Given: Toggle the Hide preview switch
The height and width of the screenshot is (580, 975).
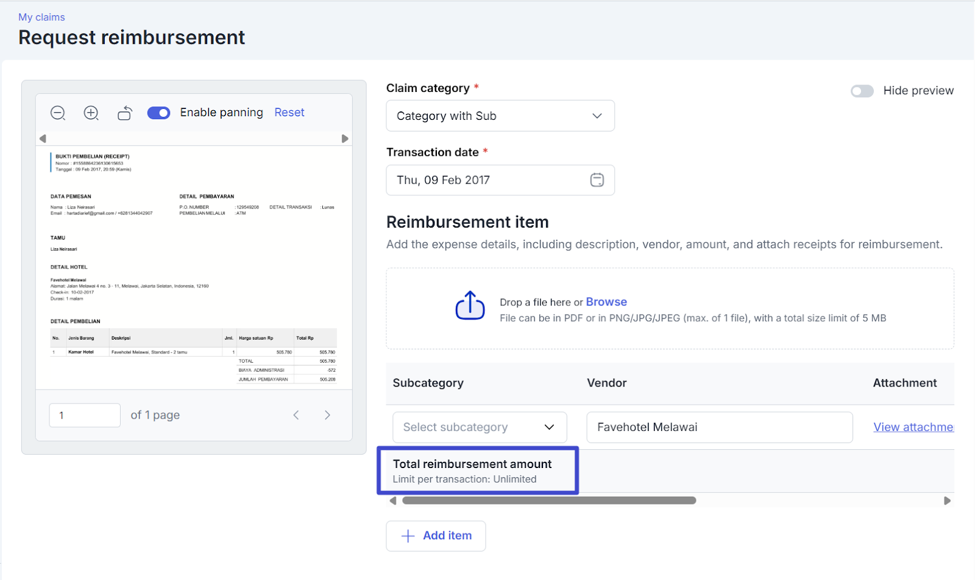Looking at the screenshot, I should (x=862, y=91).
